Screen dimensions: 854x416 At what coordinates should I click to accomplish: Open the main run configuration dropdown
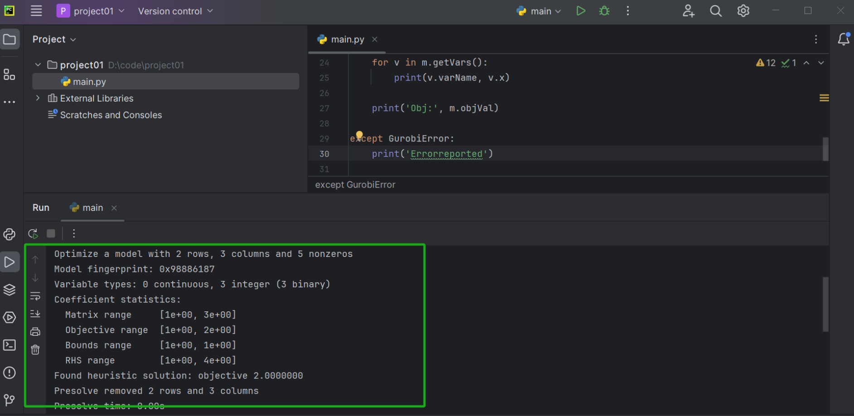(539, 11)
